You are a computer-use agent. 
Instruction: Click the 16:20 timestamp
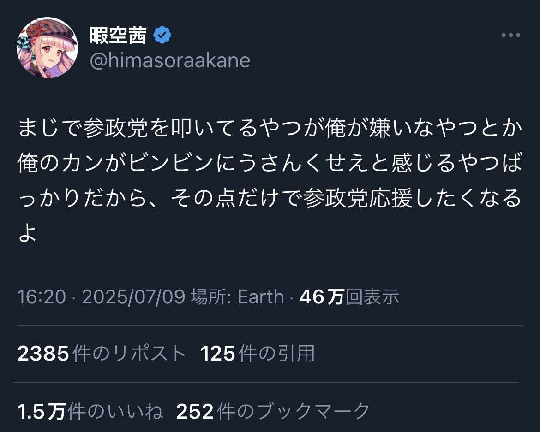pos(42,296)
